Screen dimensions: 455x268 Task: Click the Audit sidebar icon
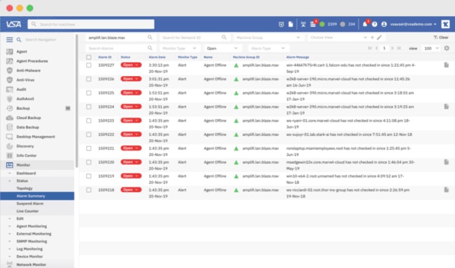(x=10, y=89)
